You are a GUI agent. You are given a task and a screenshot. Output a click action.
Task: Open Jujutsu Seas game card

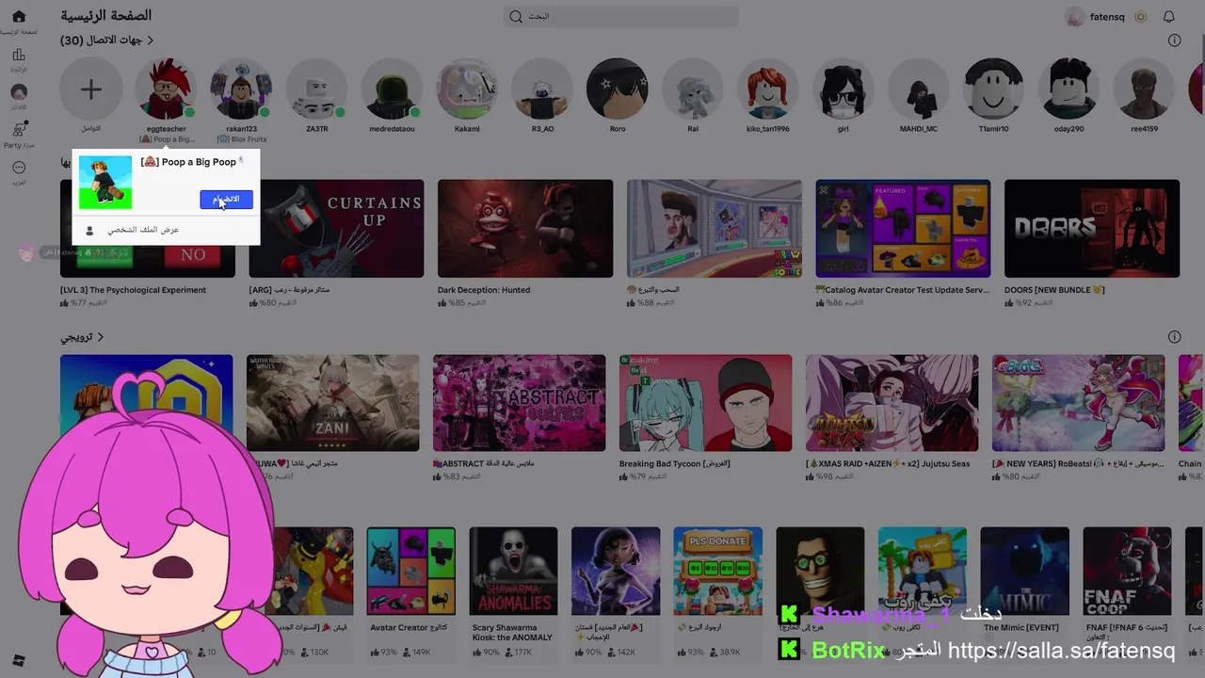pyautogui.click(x=892, y=403)
